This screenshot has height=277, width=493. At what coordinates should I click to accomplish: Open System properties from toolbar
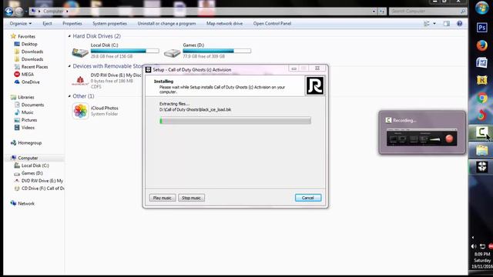click(x=109, y=24)
